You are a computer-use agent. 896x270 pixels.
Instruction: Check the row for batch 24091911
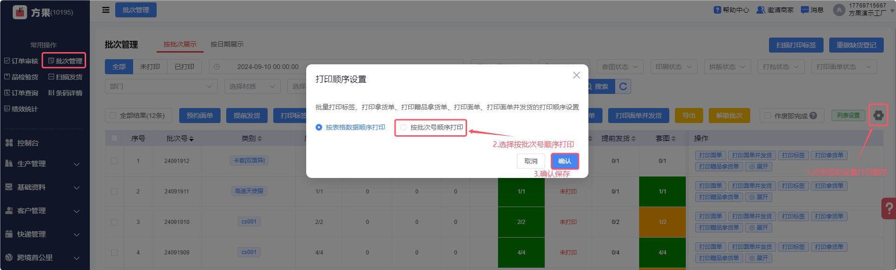click(114, 192)
